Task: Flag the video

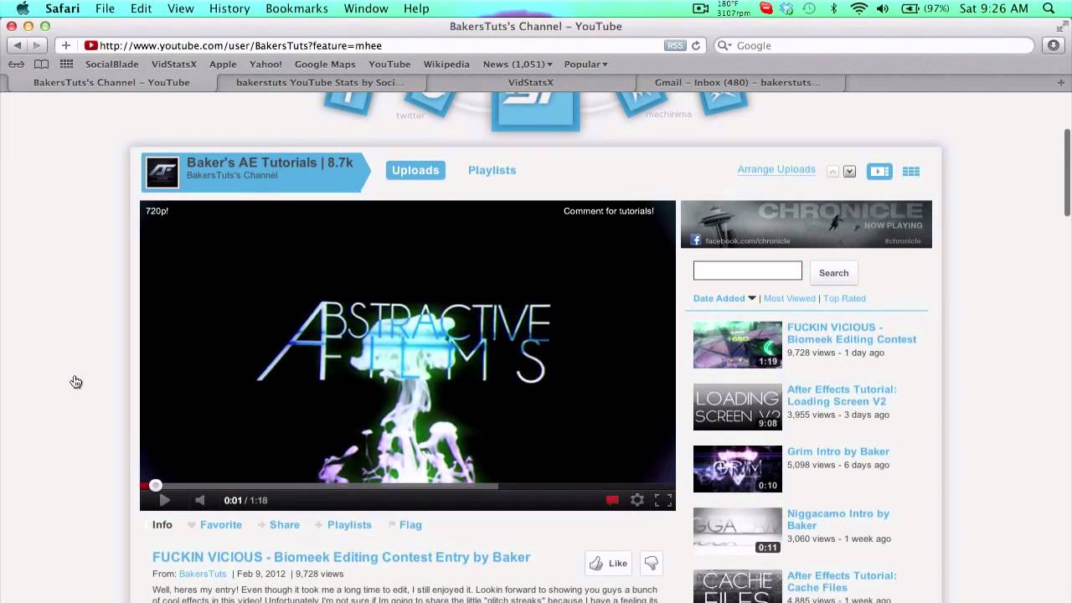Action: (405, 525)
